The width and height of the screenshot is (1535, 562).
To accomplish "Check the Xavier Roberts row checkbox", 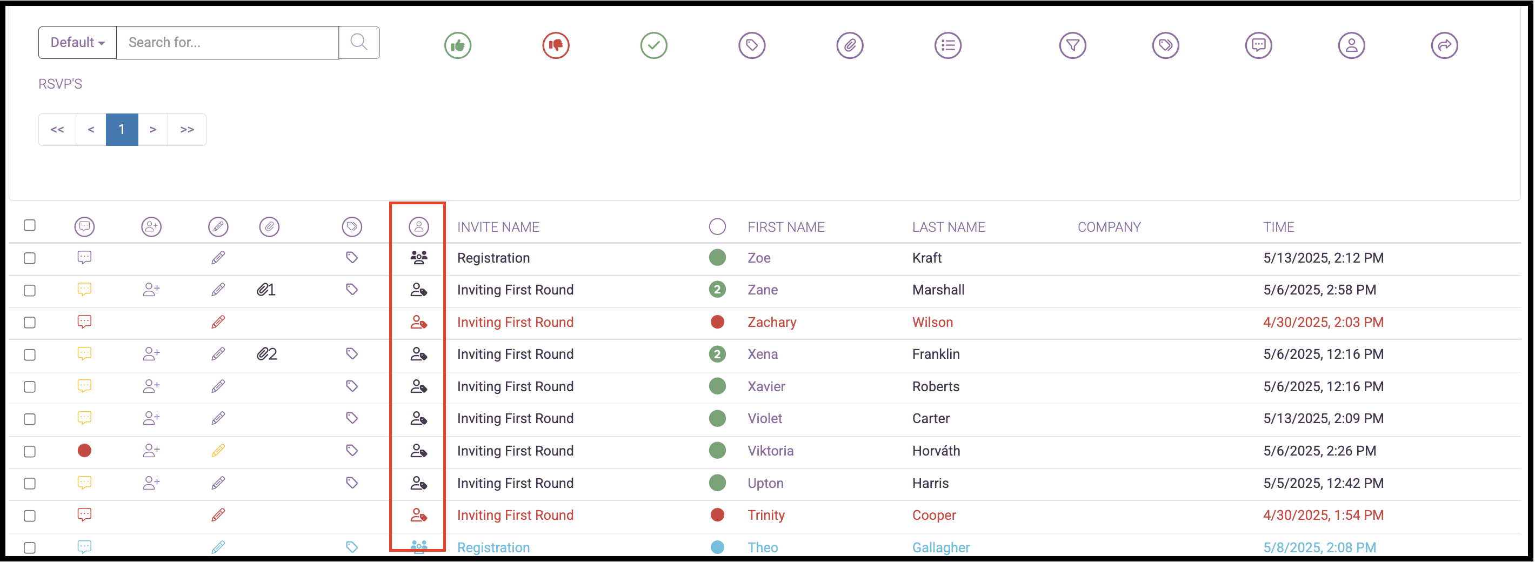I will pos(30,387).
